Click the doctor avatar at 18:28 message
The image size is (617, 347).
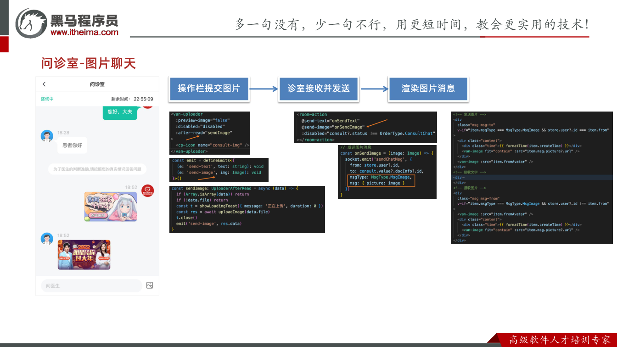[x=47, y=136]
